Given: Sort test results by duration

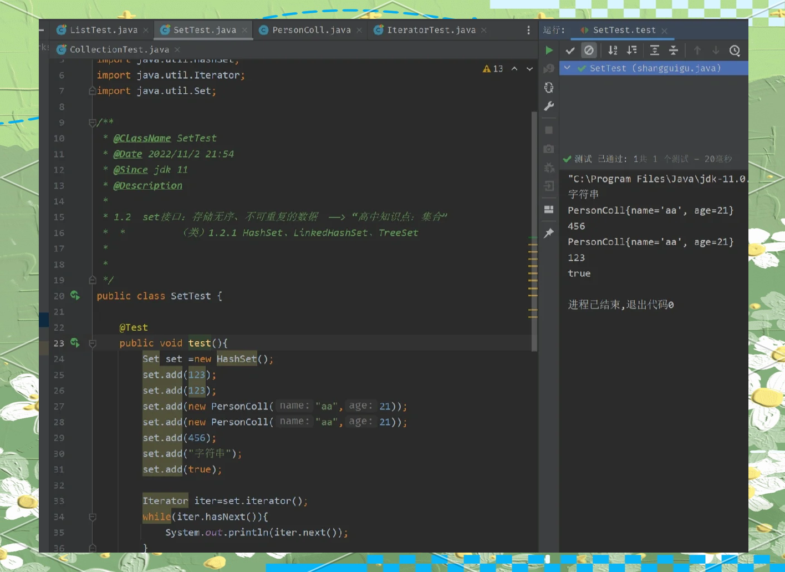Looking at the screenshot, I should [x=631, y=50].
